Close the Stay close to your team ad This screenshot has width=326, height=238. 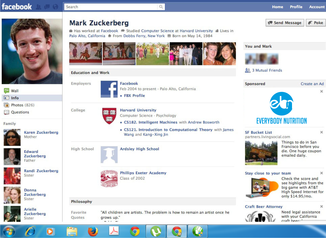pos(321,173)
